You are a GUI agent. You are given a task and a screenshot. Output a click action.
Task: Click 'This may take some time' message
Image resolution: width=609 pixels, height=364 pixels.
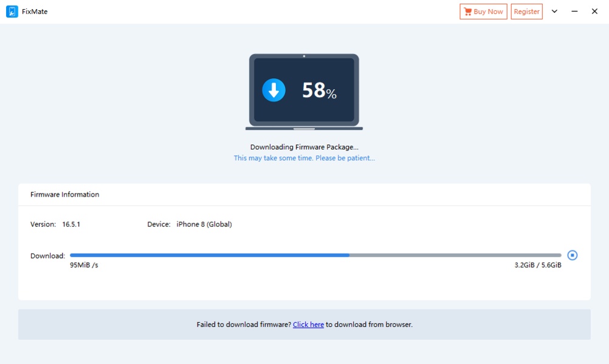pyautogui.click(x=304, y=158)
